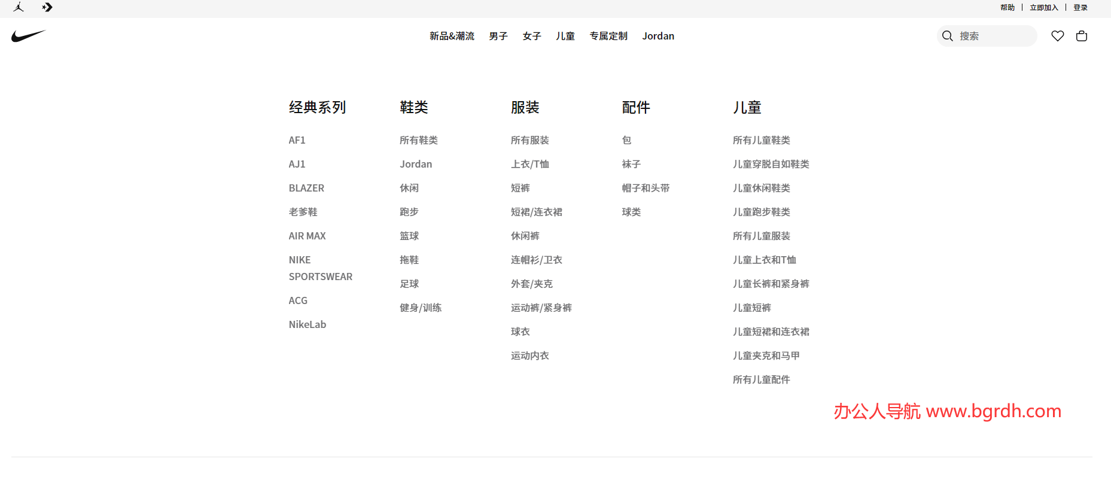
Task: Click the 经典系列 column heading
Action: coord(318,108)
